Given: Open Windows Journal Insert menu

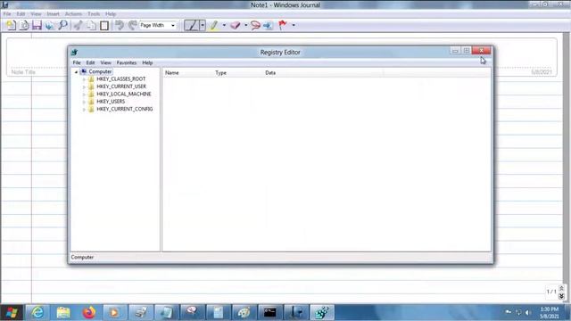Looking at the screenshot, I should coord(53,14).
